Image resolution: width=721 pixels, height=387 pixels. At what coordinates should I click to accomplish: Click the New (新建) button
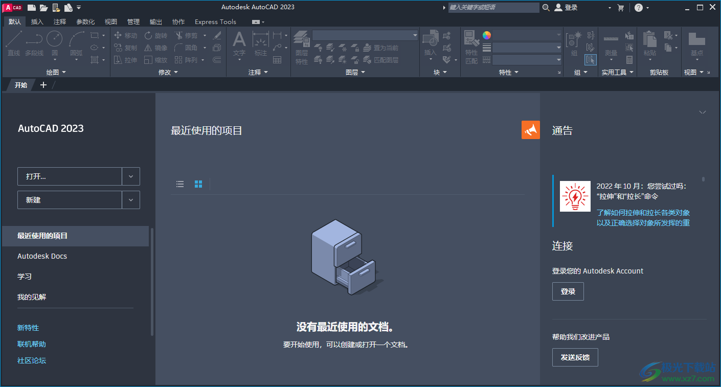coord(70,200)
